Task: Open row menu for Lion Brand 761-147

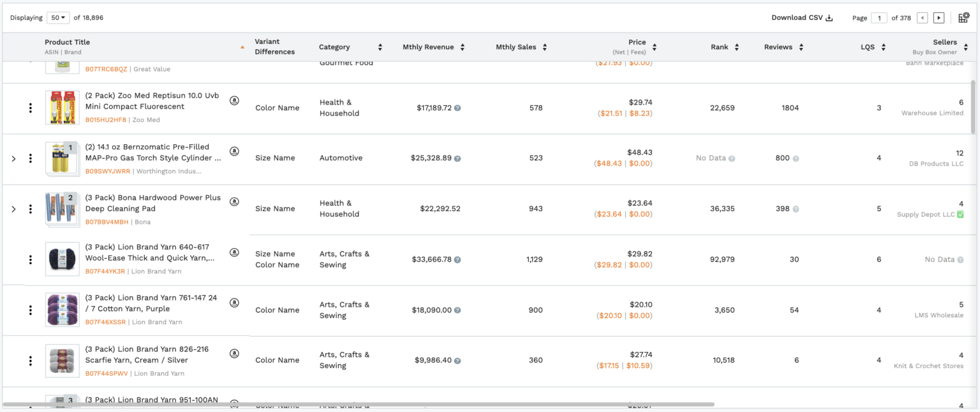Action: (x=30, y=310)
